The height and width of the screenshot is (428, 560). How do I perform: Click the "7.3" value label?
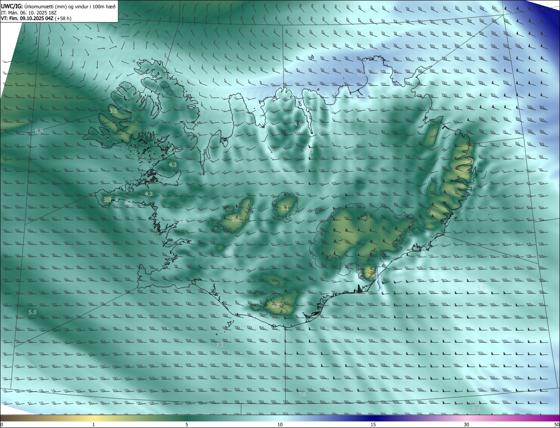click(220, 345)
